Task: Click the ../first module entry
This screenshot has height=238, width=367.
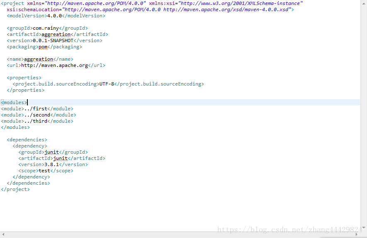Action: pyautogui.click(x=36, y=109)
